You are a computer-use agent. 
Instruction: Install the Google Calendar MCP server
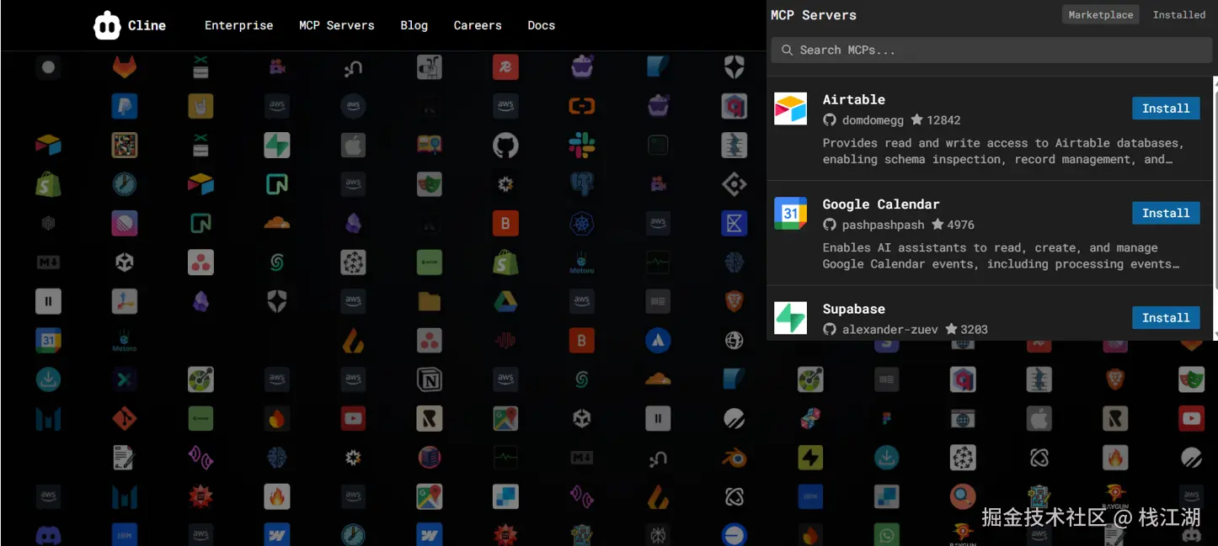pos(1166,213)
